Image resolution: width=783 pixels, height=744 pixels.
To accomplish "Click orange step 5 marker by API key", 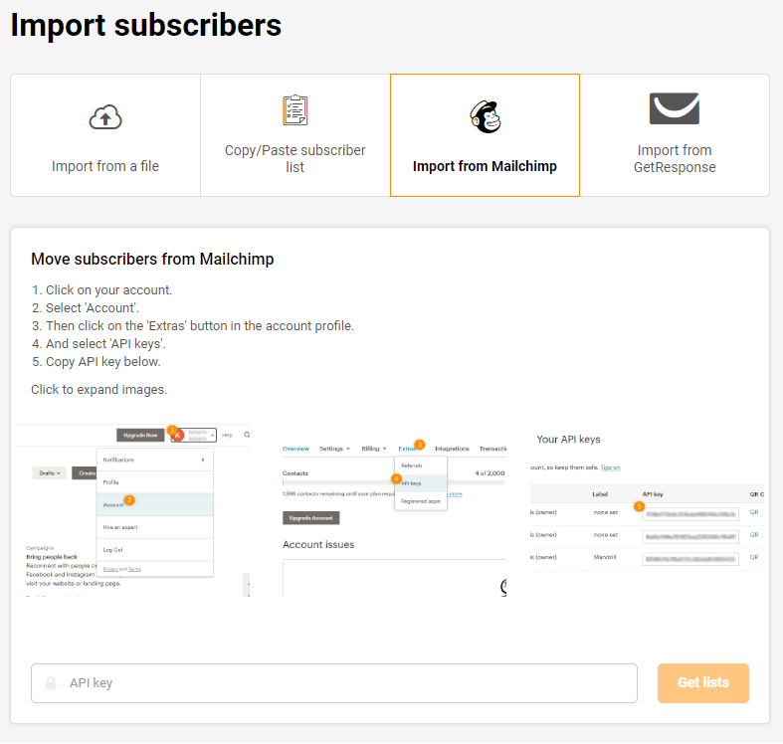I will (639, 506).
